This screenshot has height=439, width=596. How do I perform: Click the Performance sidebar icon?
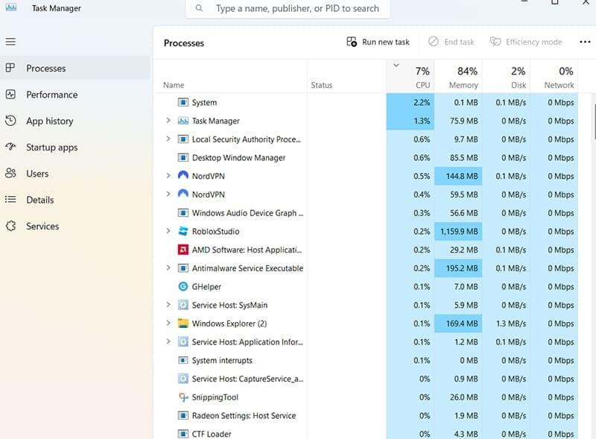pyautogui.click(x=10, y=95)
